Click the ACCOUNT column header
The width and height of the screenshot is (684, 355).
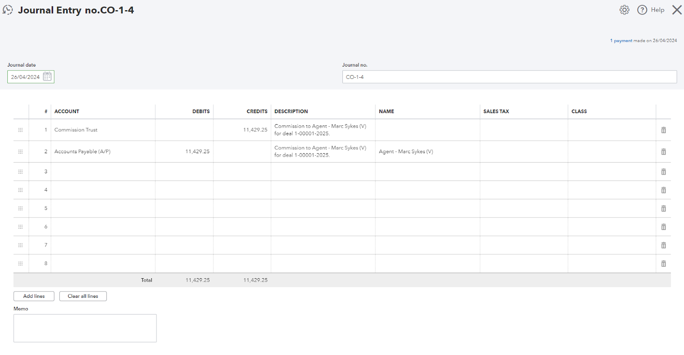(67, 111)
